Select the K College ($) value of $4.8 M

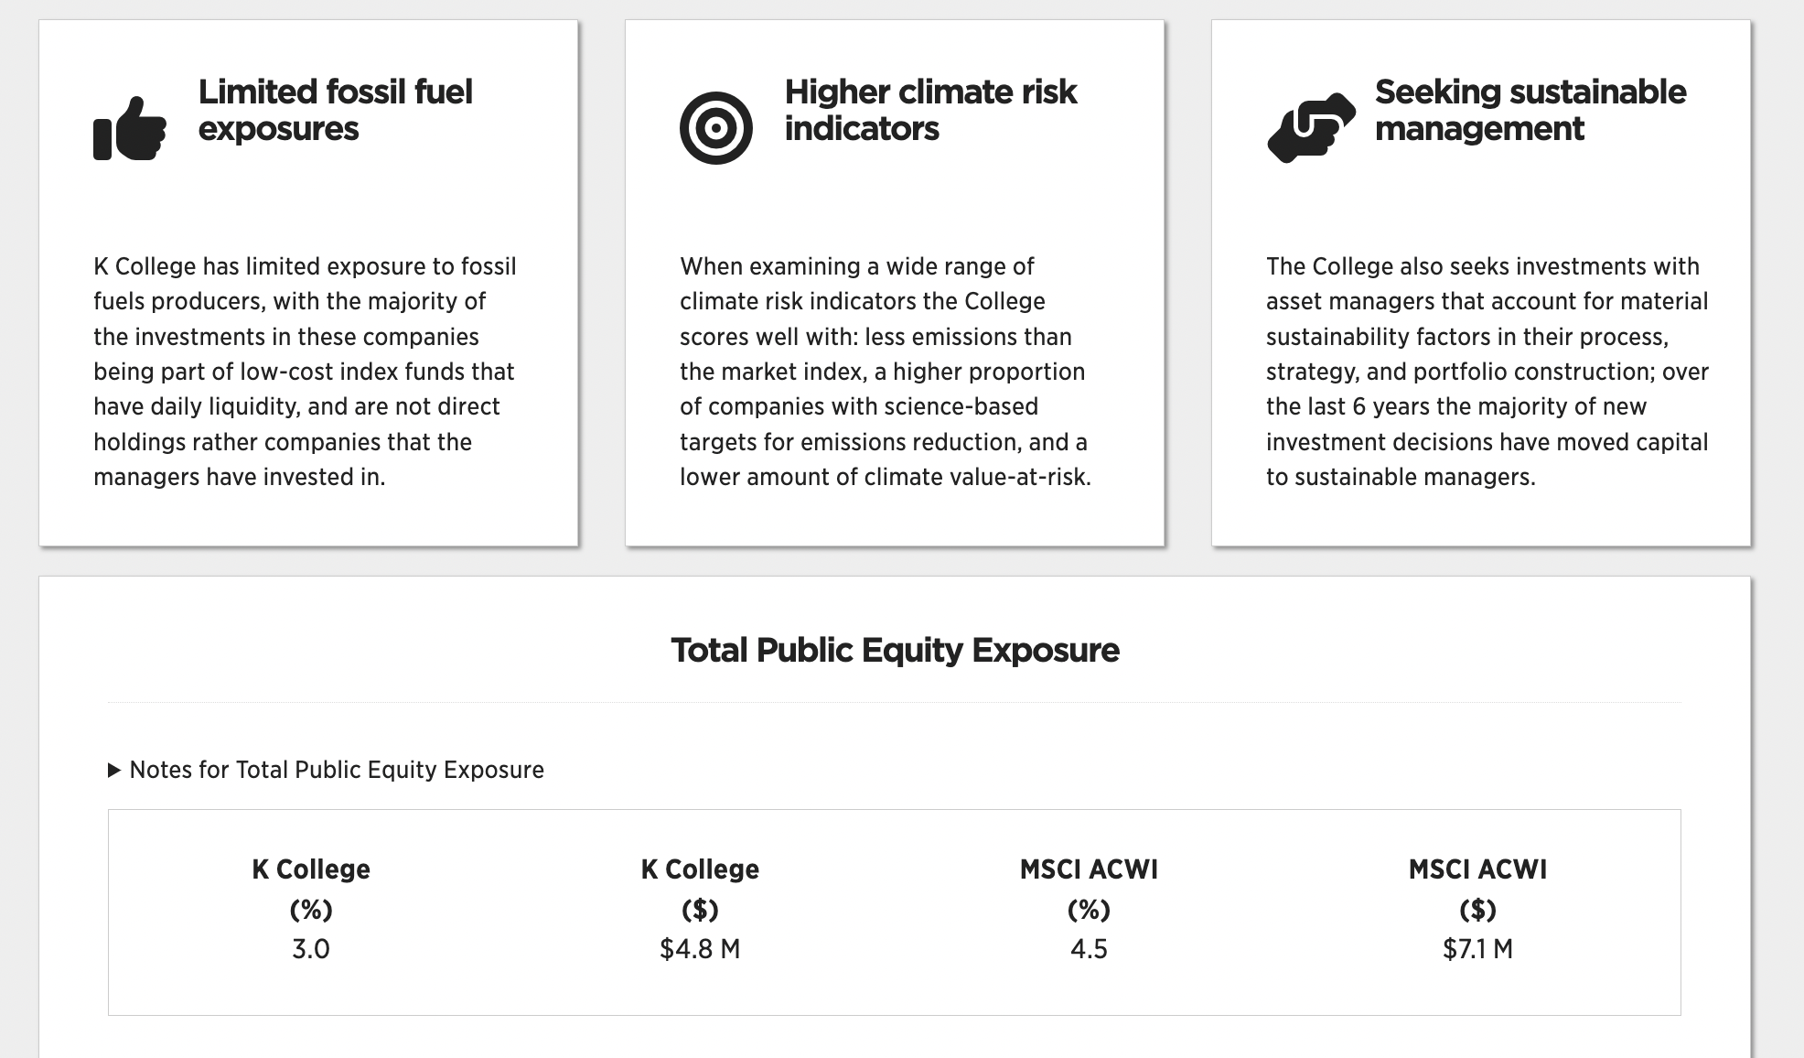(701, 949)
